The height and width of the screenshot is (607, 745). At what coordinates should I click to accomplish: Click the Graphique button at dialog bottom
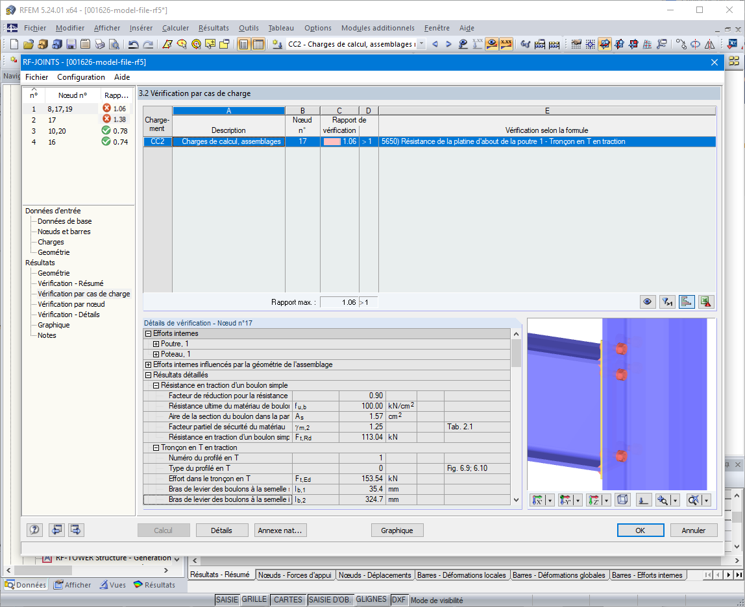coord(397,530)
